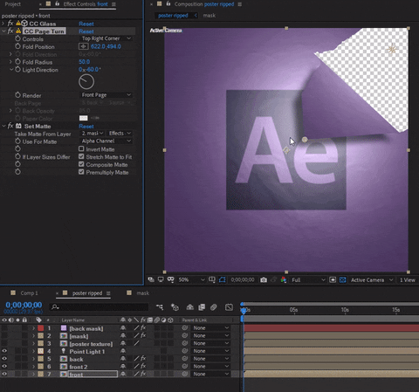Click the stopwatch beside Light Direction
This screenshot has height=392, width=419.
click(x=17, y=70)
